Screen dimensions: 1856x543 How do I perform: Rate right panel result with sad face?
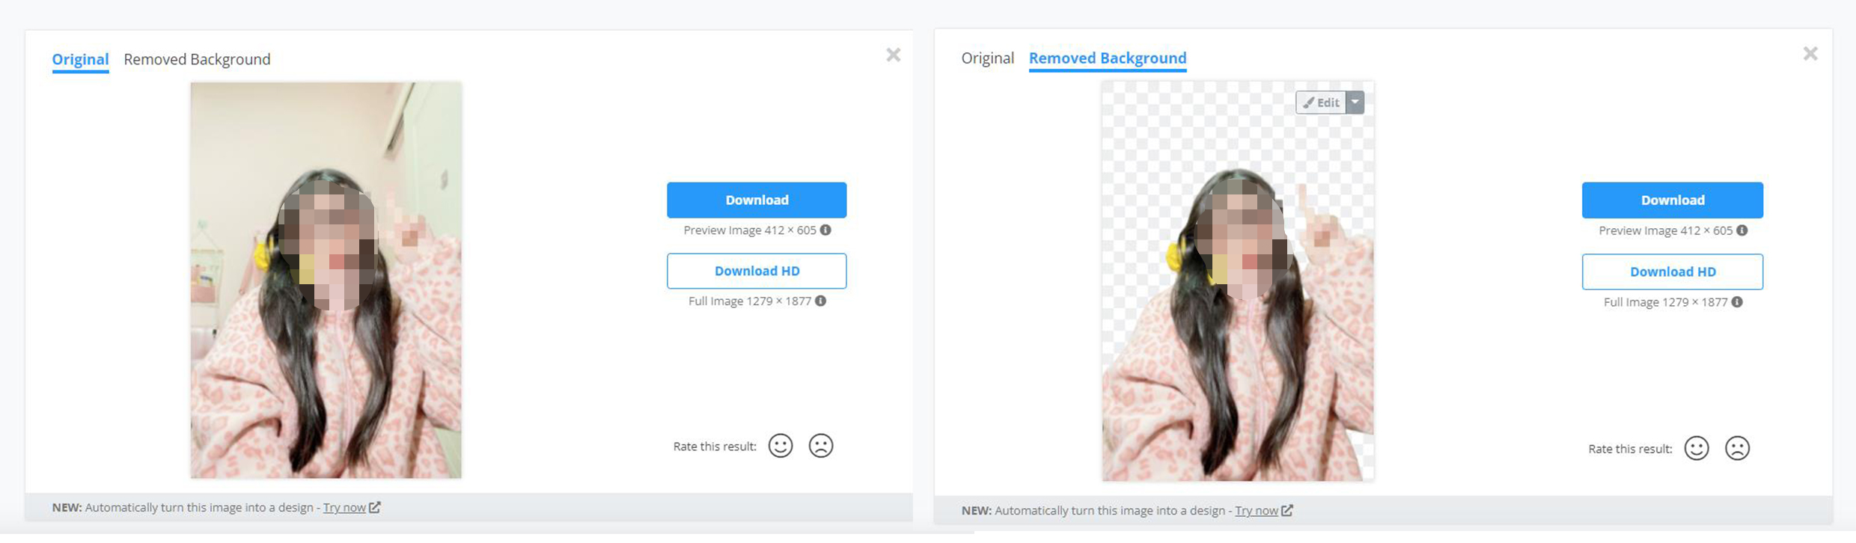[x=1736, y=448]
